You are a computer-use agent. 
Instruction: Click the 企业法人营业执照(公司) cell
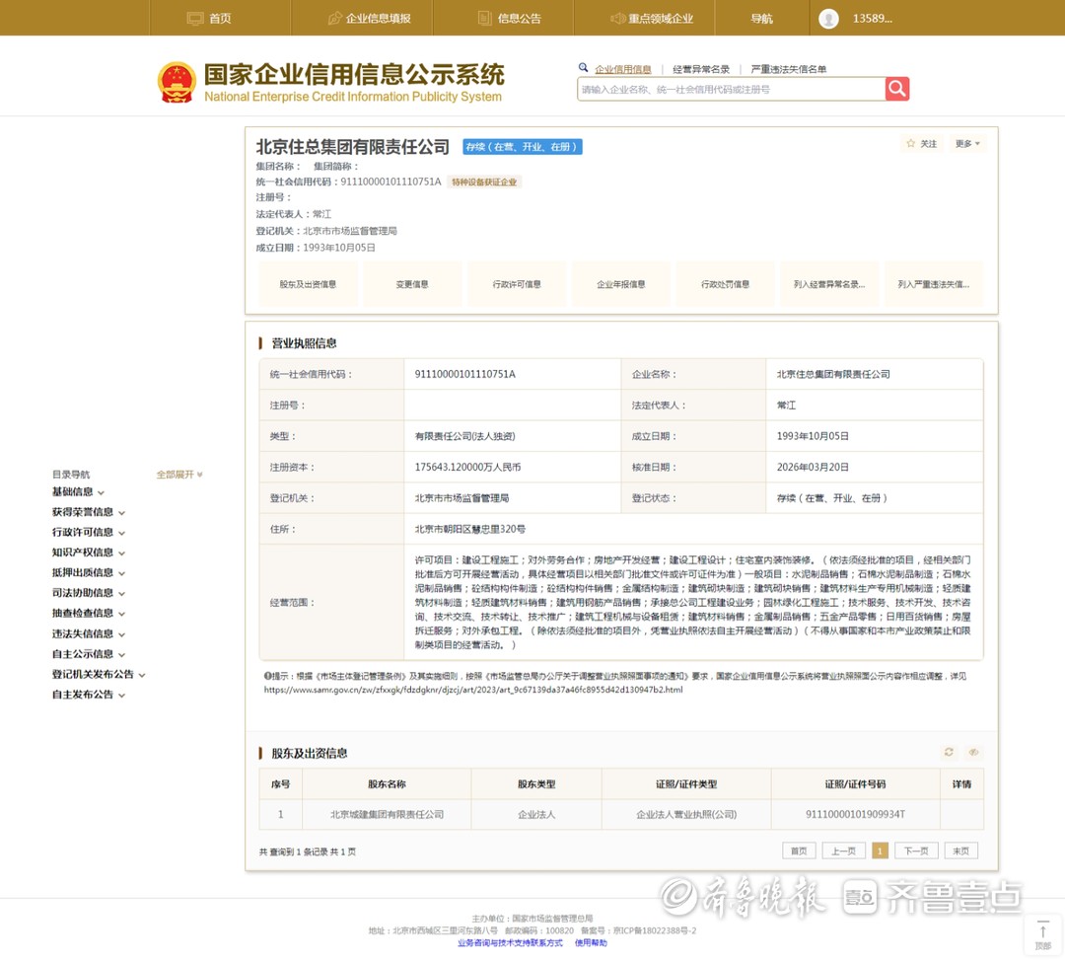tap(686, 814)
